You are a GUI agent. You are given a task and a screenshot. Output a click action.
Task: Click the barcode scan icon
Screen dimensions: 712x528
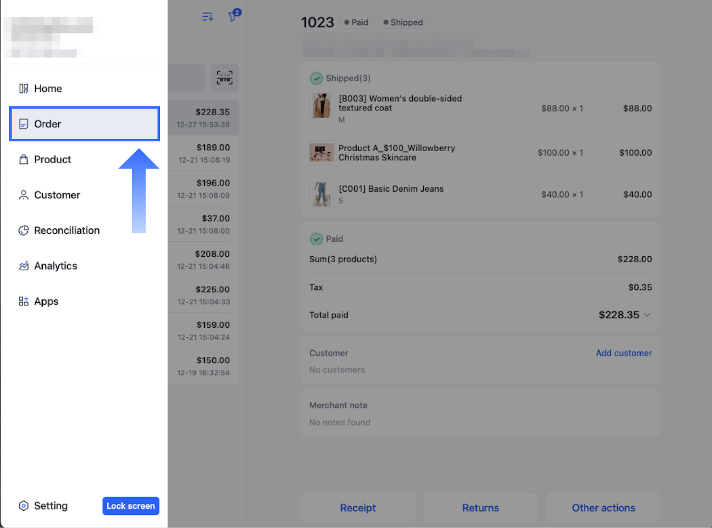click(x=225, y=78)
